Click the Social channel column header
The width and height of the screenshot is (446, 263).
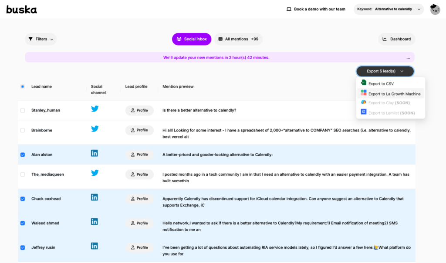[98, 89]
